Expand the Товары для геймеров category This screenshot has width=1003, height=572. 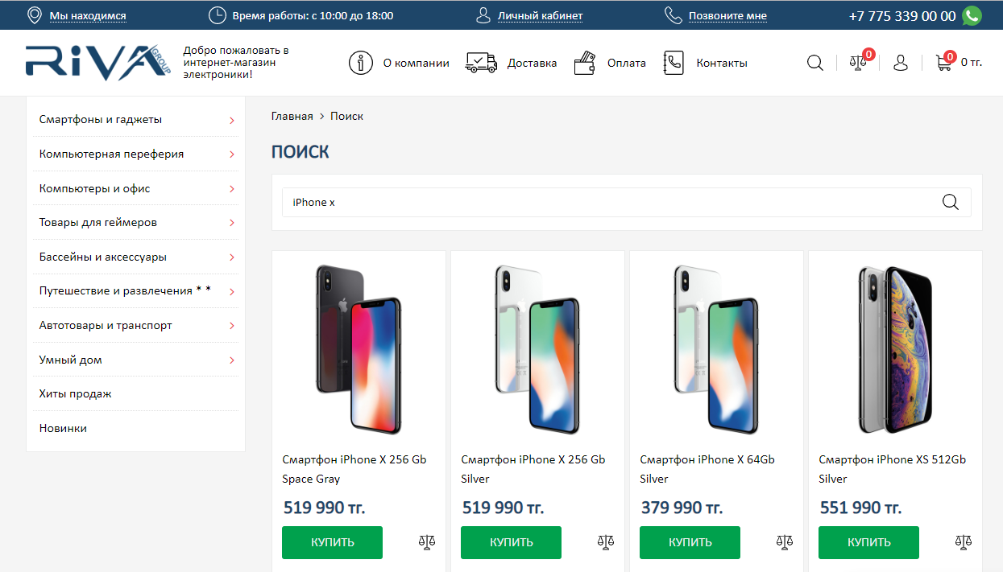[232, 223]
